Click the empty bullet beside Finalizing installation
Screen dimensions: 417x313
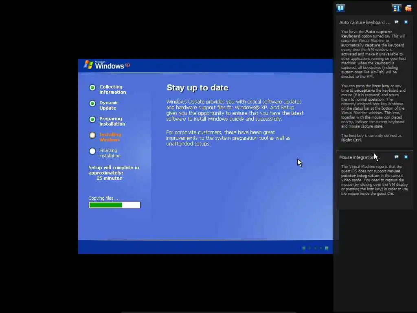[92, 151]
